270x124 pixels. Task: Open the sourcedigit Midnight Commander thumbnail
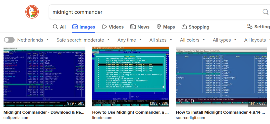tap(221, 77)
